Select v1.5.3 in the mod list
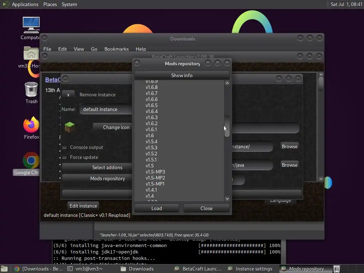This screenshot has width=364, height=273. (x=151, y=148)
